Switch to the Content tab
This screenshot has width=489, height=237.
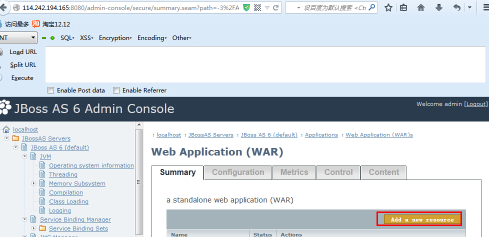pyautogui.click(x=383, y=172)
